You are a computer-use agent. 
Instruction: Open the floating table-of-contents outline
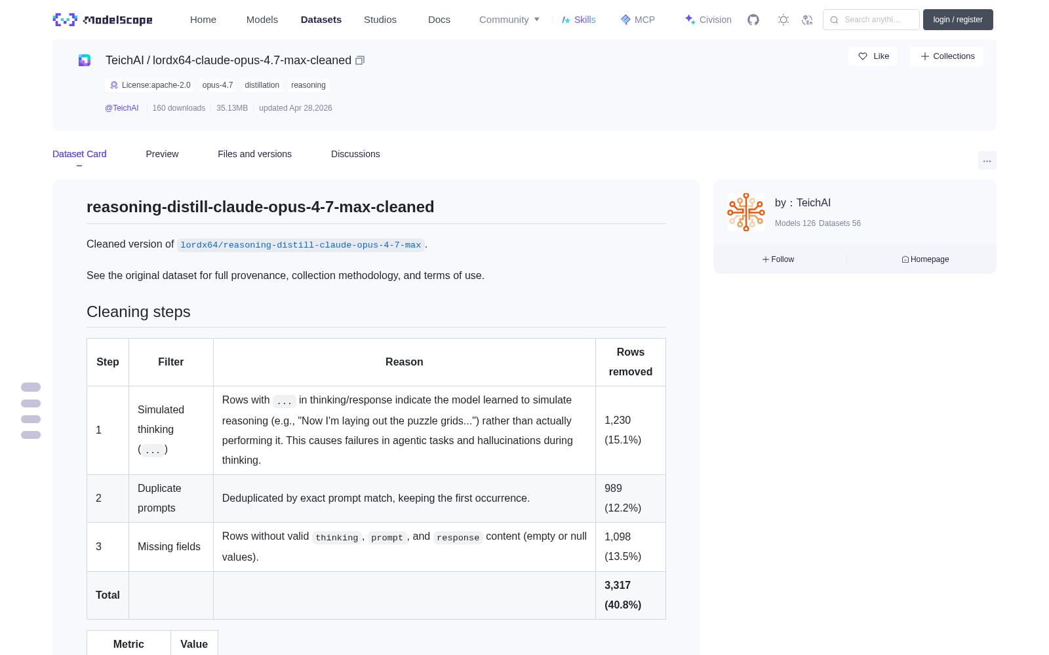(31, 411)
